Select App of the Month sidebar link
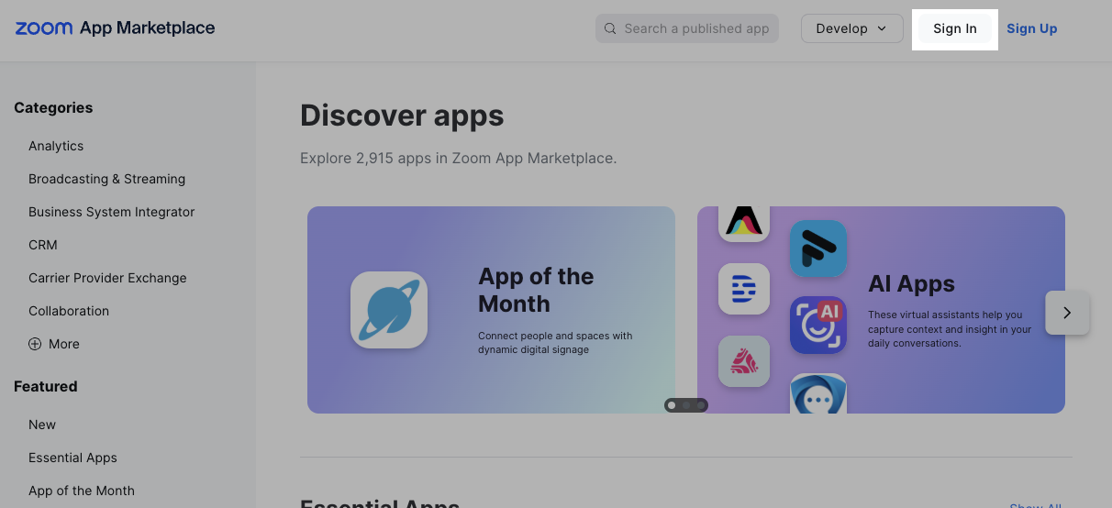1112x508 pixels. click(x=82, y=491)
